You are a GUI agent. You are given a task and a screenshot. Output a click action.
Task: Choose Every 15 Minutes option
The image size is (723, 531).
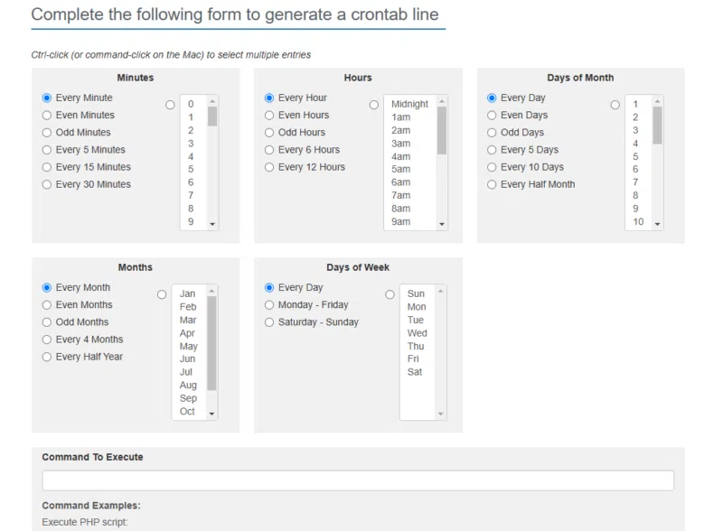click(47, 167)
